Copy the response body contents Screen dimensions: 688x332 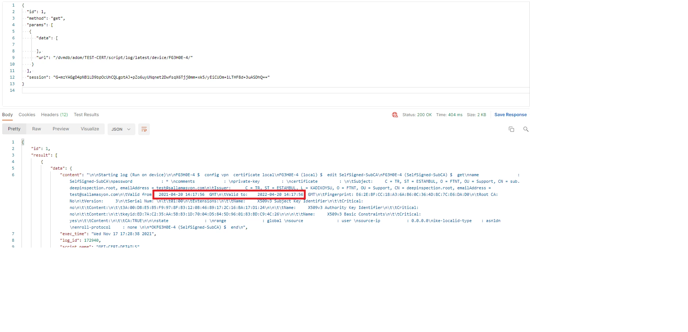511,129
